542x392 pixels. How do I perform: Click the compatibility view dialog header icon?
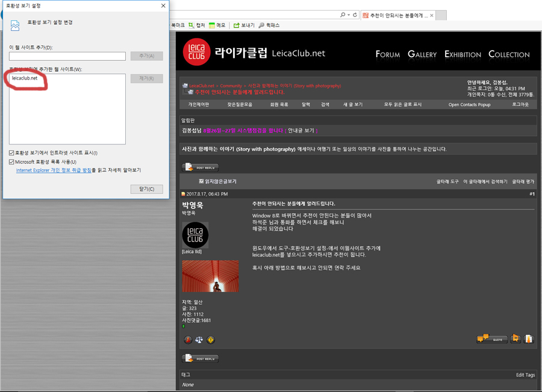[15, 25]
